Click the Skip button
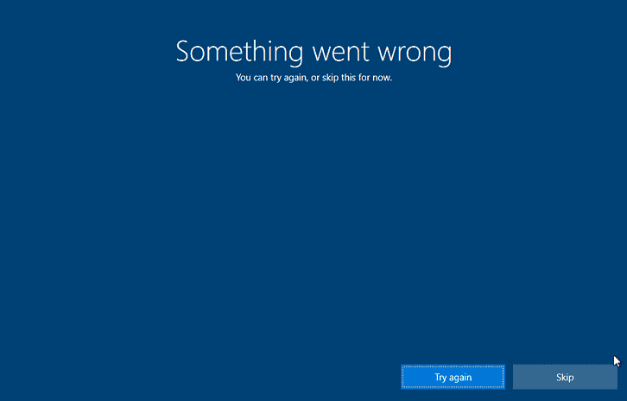Image resolution: width=627 pixels, height=401 pixels. pyautogui.click(x=565, y=377)
